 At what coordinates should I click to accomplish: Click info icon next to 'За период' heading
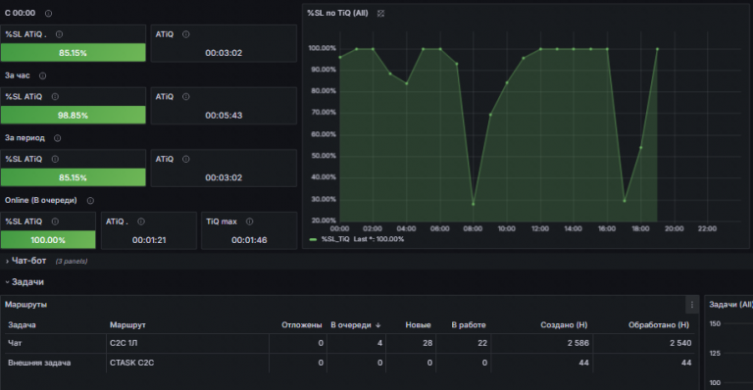[x=57, y=138]
